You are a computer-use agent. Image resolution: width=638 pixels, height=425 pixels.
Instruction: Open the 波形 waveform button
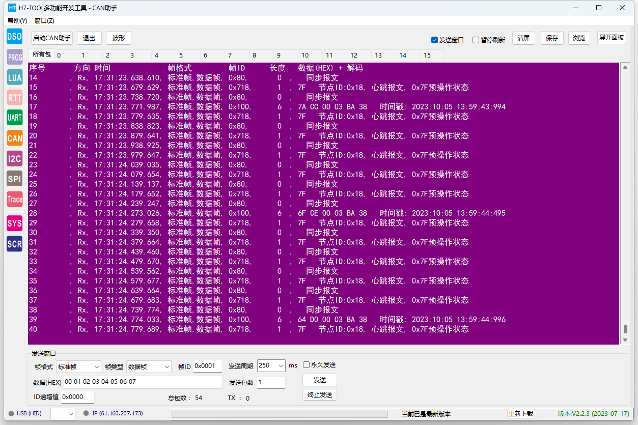click(119, 38)
